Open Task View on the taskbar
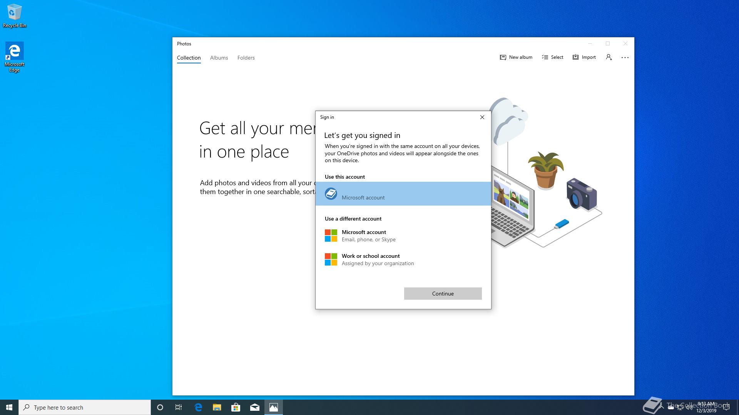739x415 pixels. click(x=179, y=407)
